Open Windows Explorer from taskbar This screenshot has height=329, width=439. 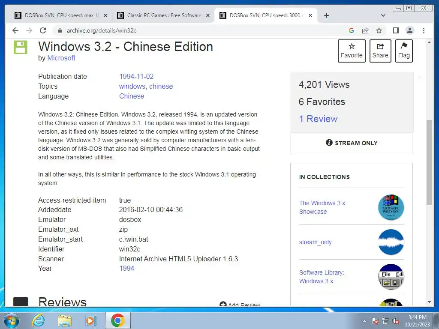point(65,320)
